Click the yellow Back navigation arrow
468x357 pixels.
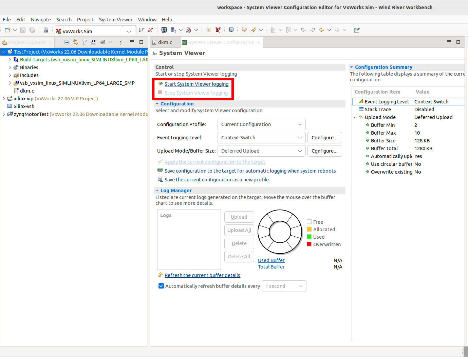322,30
